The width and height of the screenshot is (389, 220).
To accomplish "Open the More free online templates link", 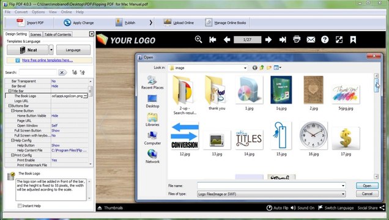I will click(x=47, y=61).
